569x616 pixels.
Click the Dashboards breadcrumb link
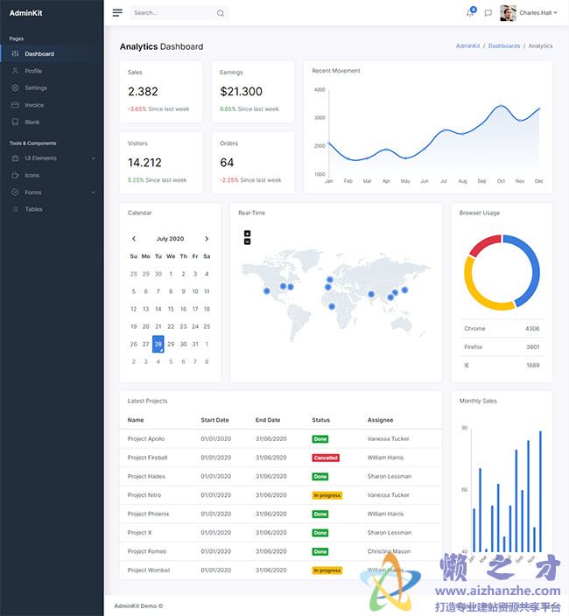pos(504,46)
